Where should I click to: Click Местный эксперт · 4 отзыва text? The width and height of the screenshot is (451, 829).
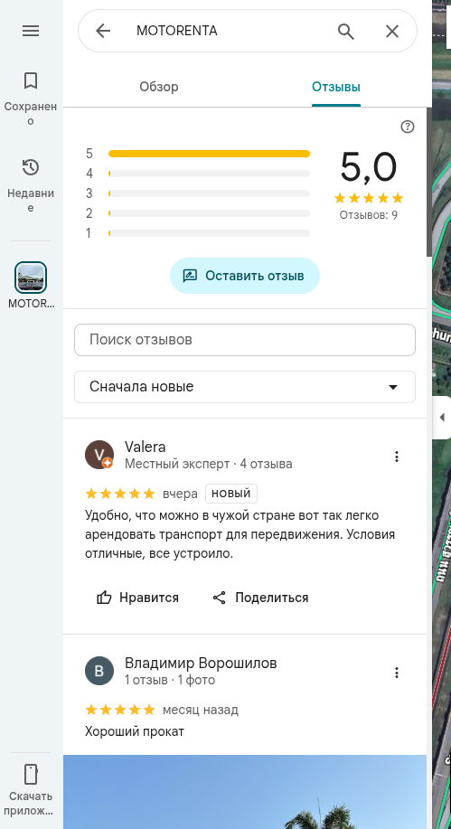point(208,464)
